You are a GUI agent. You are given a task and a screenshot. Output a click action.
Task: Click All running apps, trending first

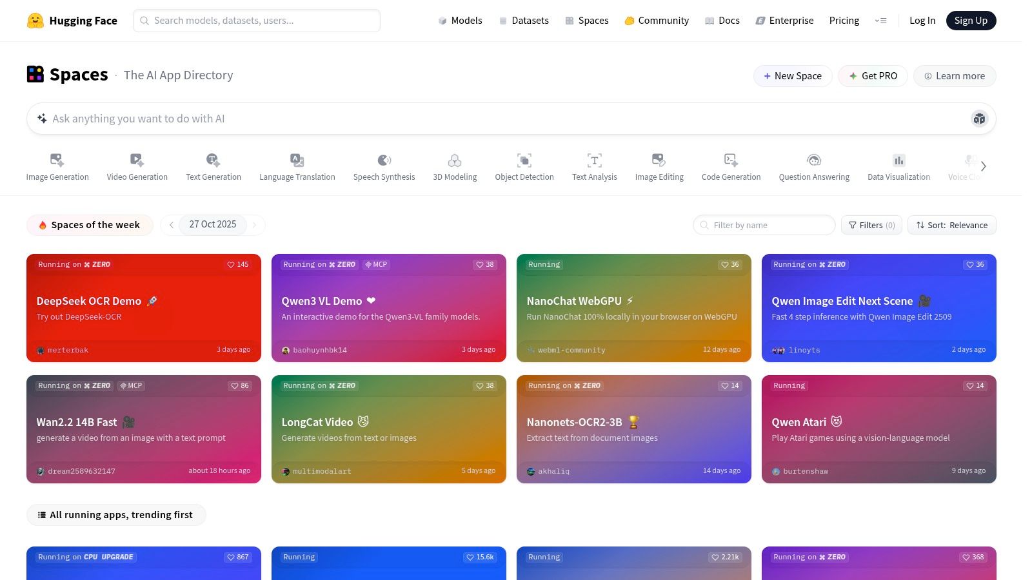[116, 515]
